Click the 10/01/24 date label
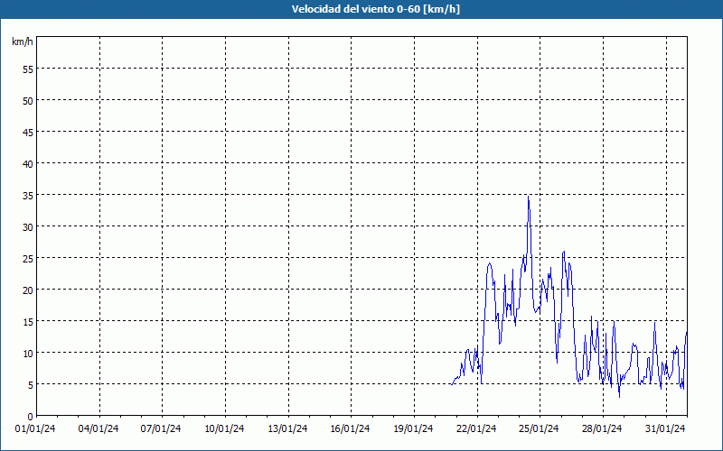 [224, 429]
